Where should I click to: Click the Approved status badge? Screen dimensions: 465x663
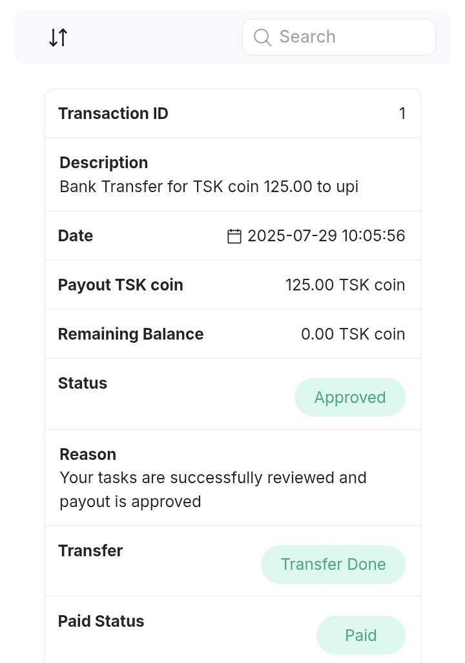click(x=349, y=397)
